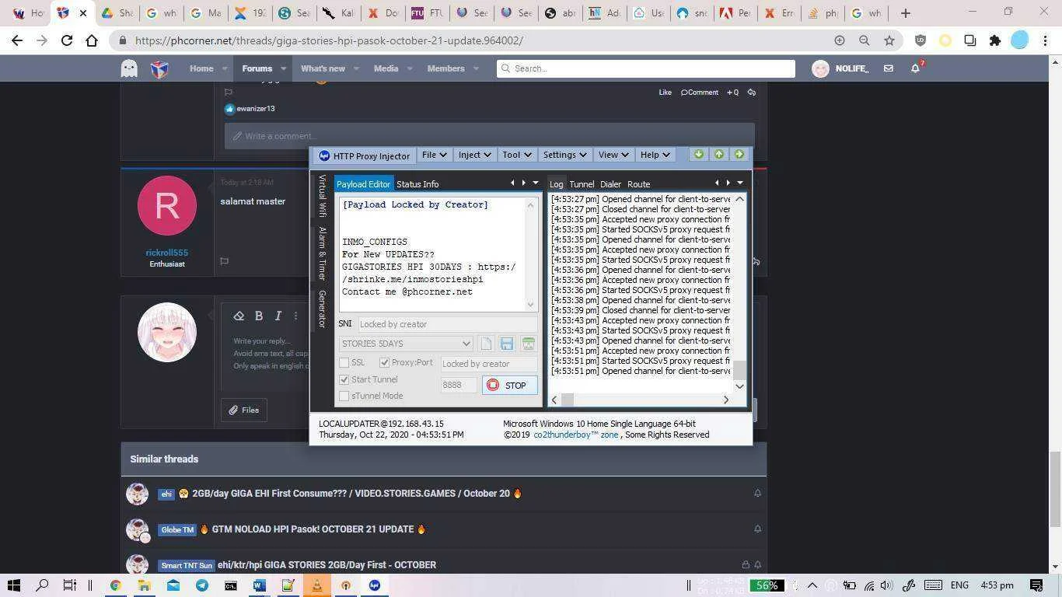This screenshot has height=597, width=1062.
Task: Open the Alarm & Timer side tab
Action: 322,253
